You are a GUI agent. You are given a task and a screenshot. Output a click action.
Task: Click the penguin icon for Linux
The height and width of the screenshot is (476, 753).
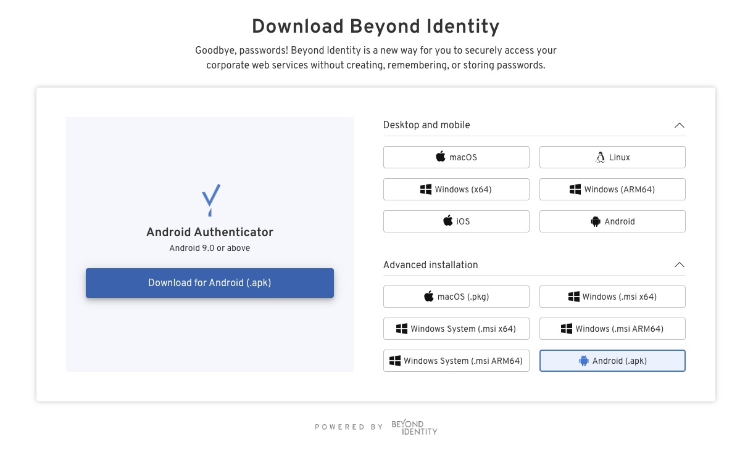(601, 157)
